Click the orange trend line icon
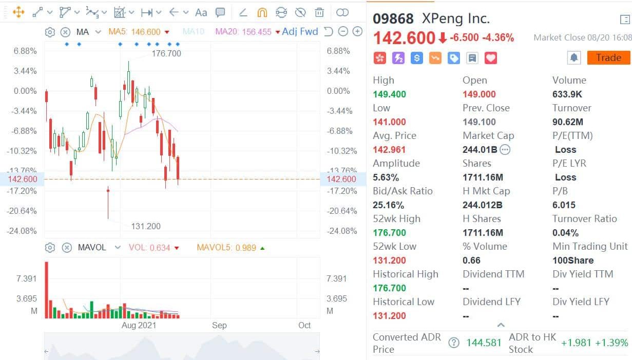Screen dimensions: 632x360 tap(435, 58)
